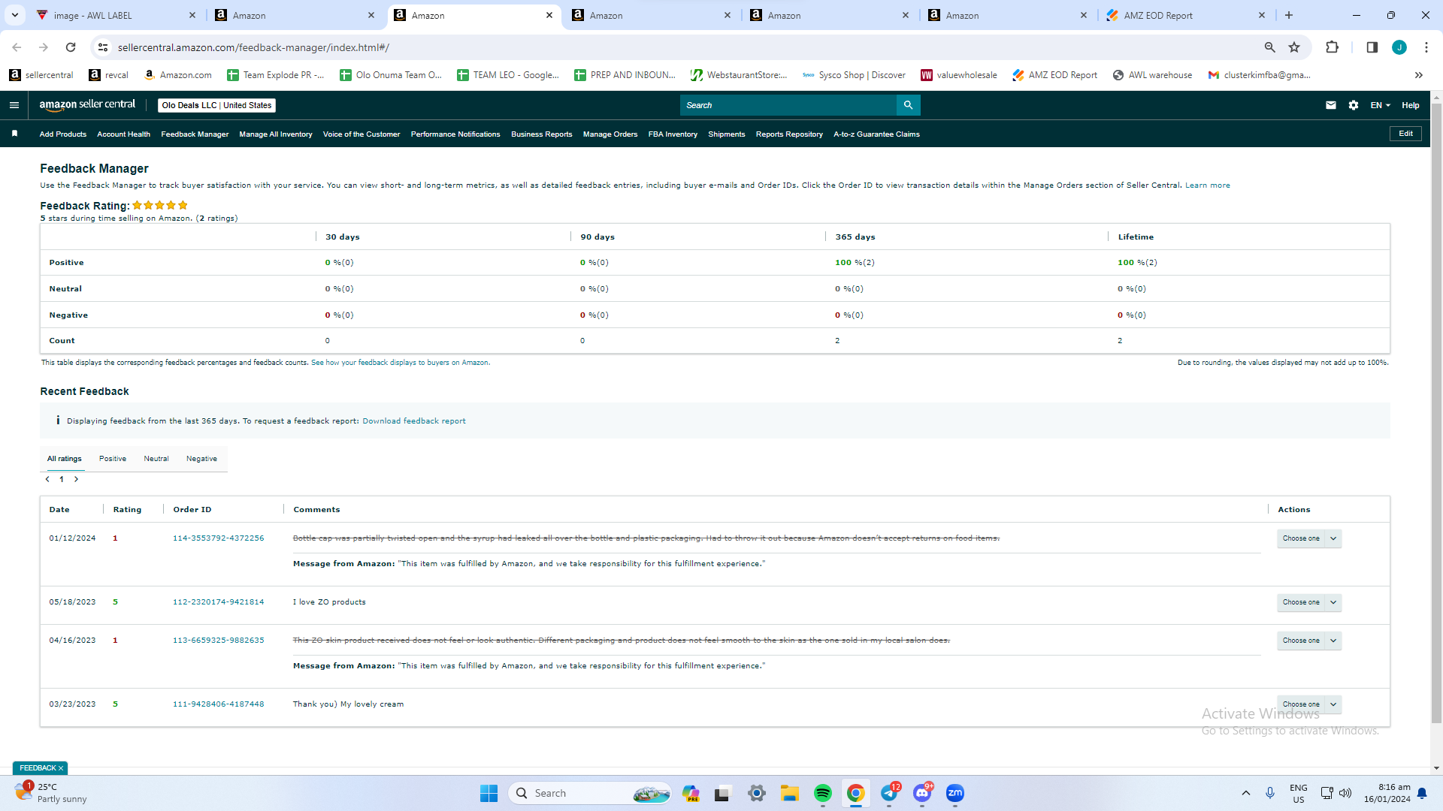
Task: Switch to the Negative ratings tab
Action: pos(201,459)
